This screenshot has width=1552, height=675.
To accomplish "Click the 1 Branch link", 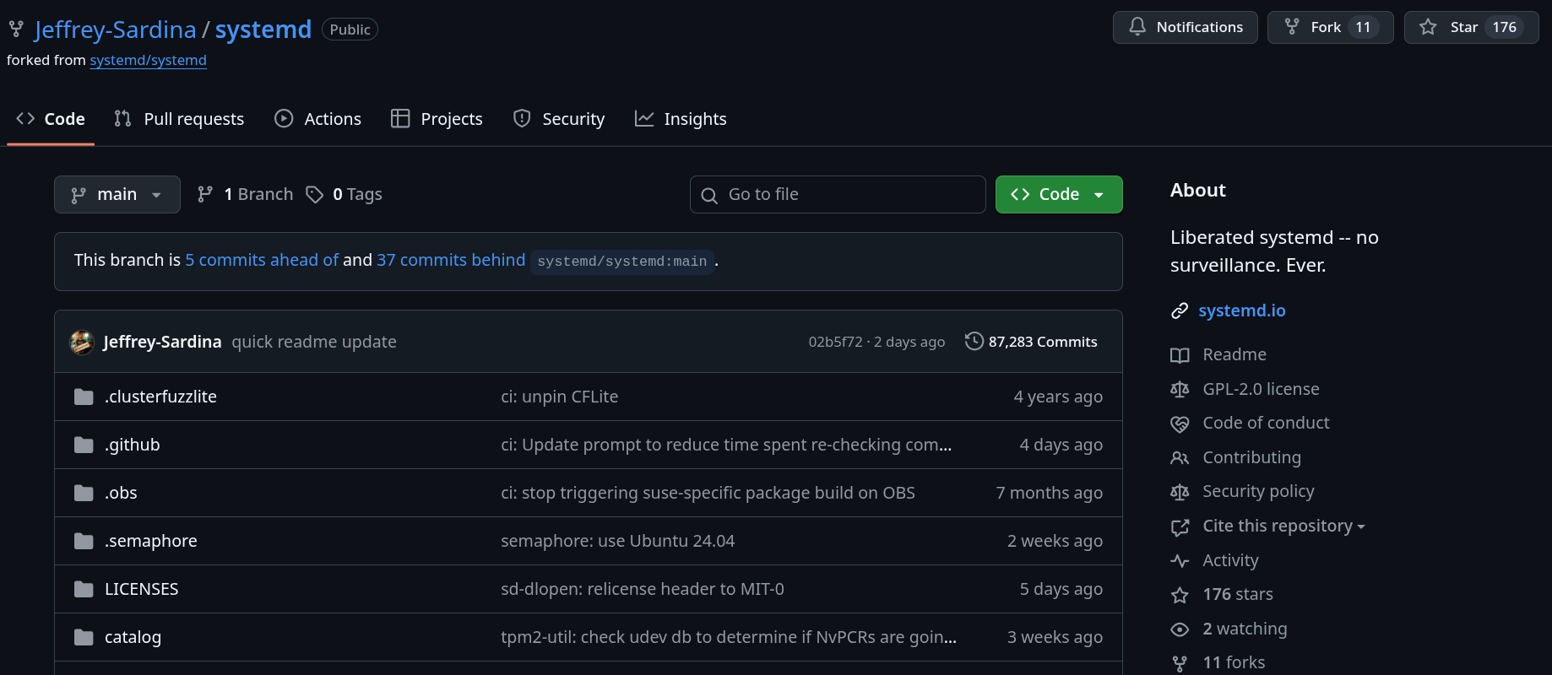I will [x=245, y=195].
